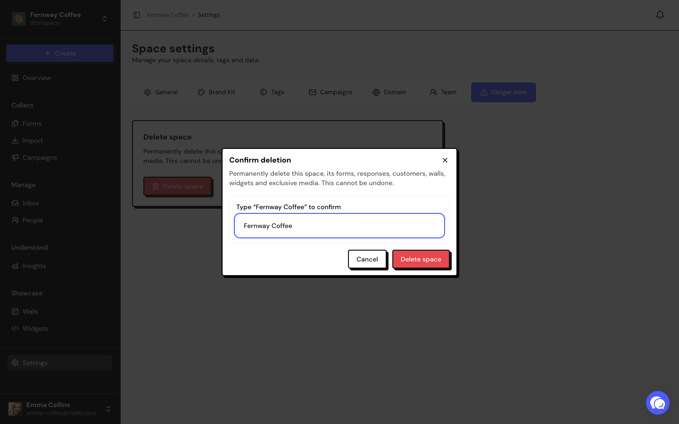679x424 pixels.
Task: Cancel the deletion dialog
Action: pyautogui.click(x=367, y=259)
